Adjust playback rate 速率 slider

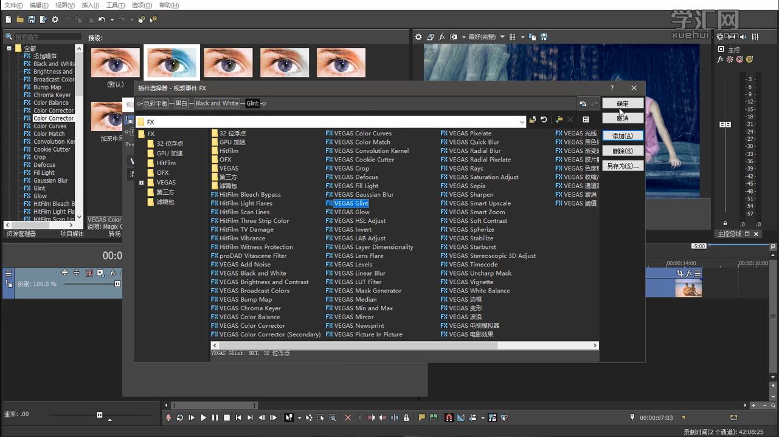(x=99, y=415)
